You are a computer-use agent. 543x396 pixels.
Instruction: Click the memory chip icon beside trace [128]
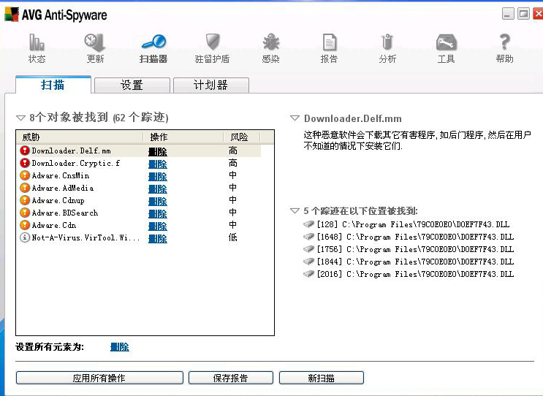pos(308,224)
